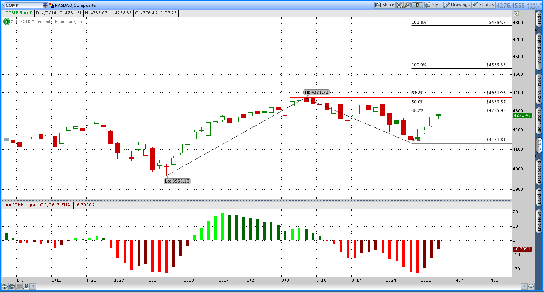This screenshot has width=544, height=293.
Task: Click the $4333.57 Fibonacci price
Action: point(496,102)
